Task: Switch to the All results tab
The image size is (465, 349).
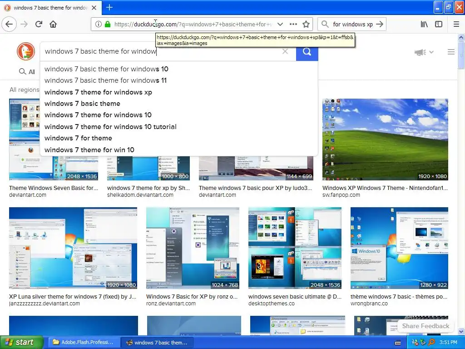Action: point(27,71)
